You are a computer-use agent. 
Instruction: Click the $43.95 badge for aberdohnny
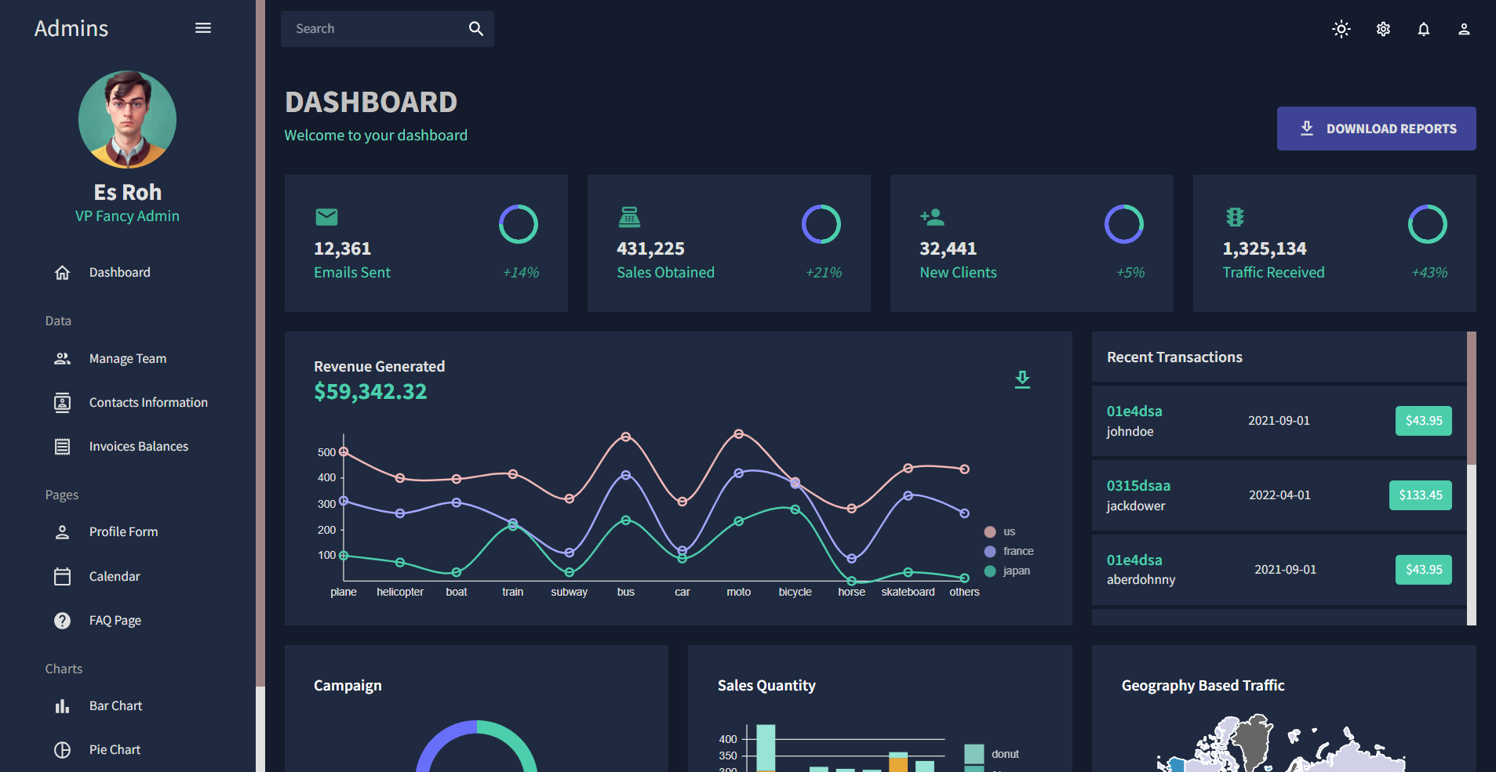[1423, 570]
